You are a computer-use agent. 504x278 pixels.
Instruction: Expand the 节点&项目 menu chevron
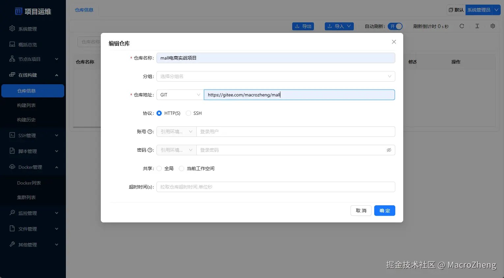tap(57, 59)
